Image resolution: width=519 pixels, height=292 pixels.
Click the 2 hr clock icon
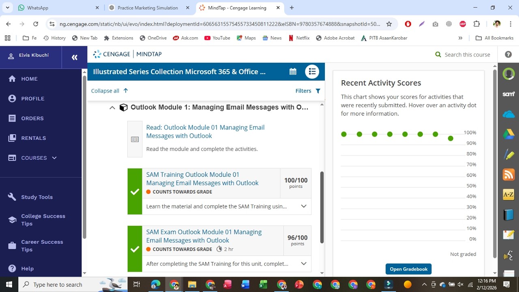(219, 249)
